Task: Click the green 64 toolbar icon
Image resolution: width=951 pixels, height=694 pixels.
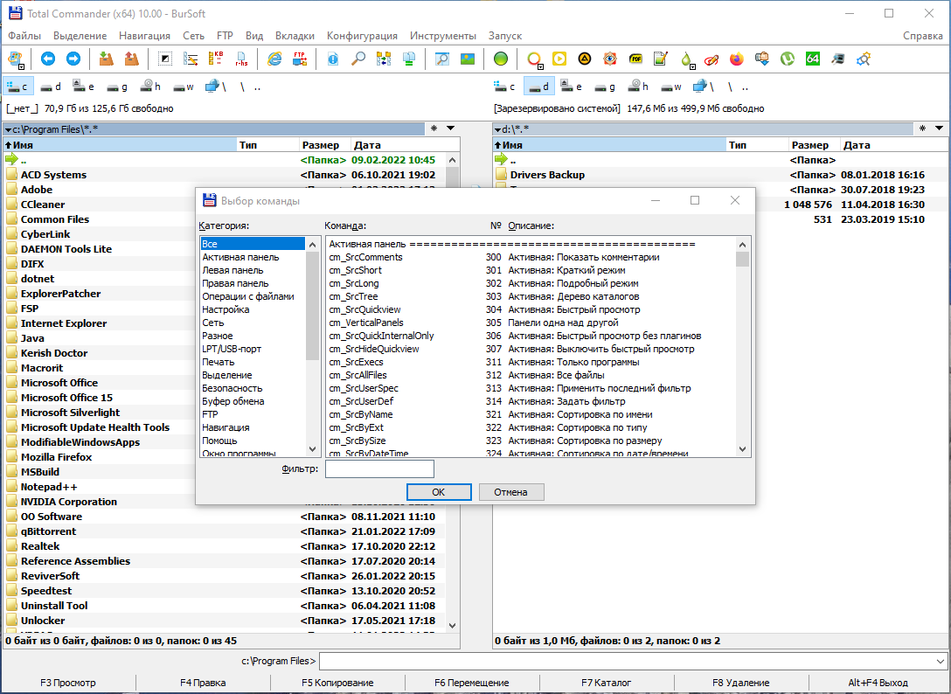Action: pos(813,59)
